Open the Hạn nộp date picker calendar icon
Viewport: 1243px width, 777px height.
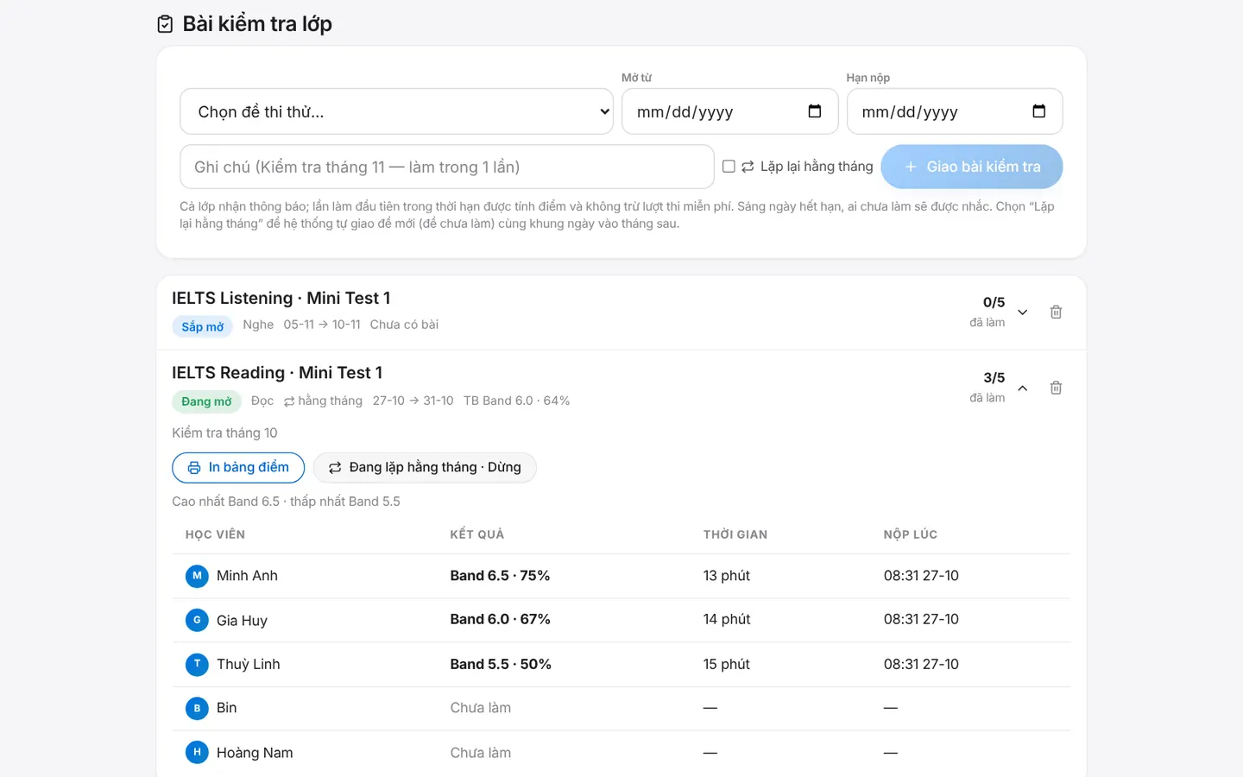tap(1038, 111)
